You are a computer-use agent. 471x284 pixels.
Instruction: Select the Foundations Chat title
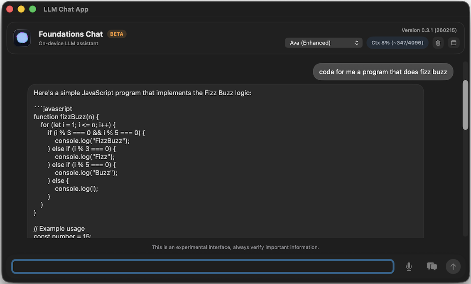coord(71,34)
